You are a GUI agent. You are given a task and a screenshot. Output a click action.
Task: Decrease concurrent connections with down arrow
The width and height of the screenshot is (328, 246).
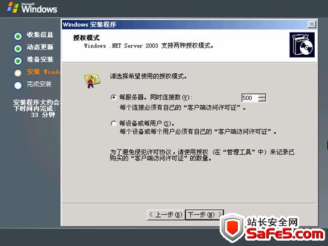coord(262,100)
